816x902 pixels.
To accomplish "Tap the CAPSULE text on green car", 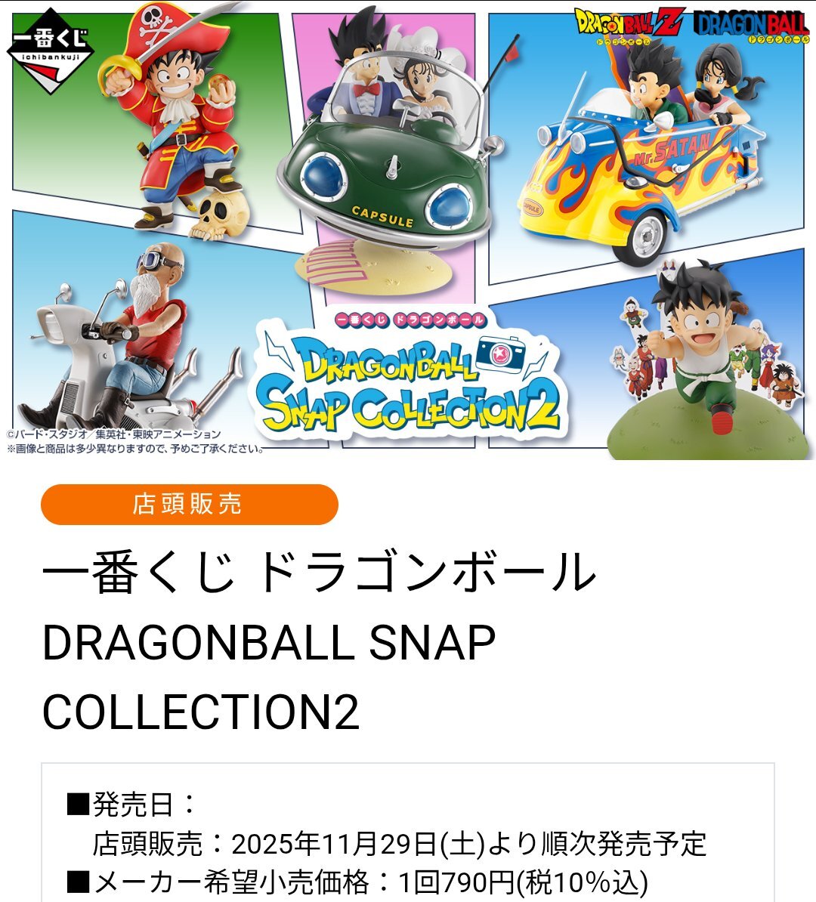I will point(382,218).
